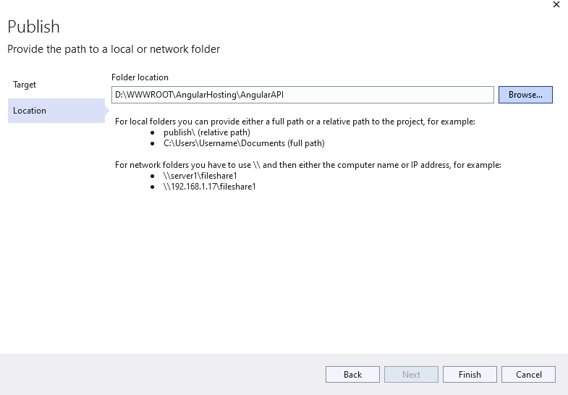Click the \\192.168.1.17\fileshare1 example text
Image resolution: width=568 pixels, height=395 pixels.
(210, 187)
